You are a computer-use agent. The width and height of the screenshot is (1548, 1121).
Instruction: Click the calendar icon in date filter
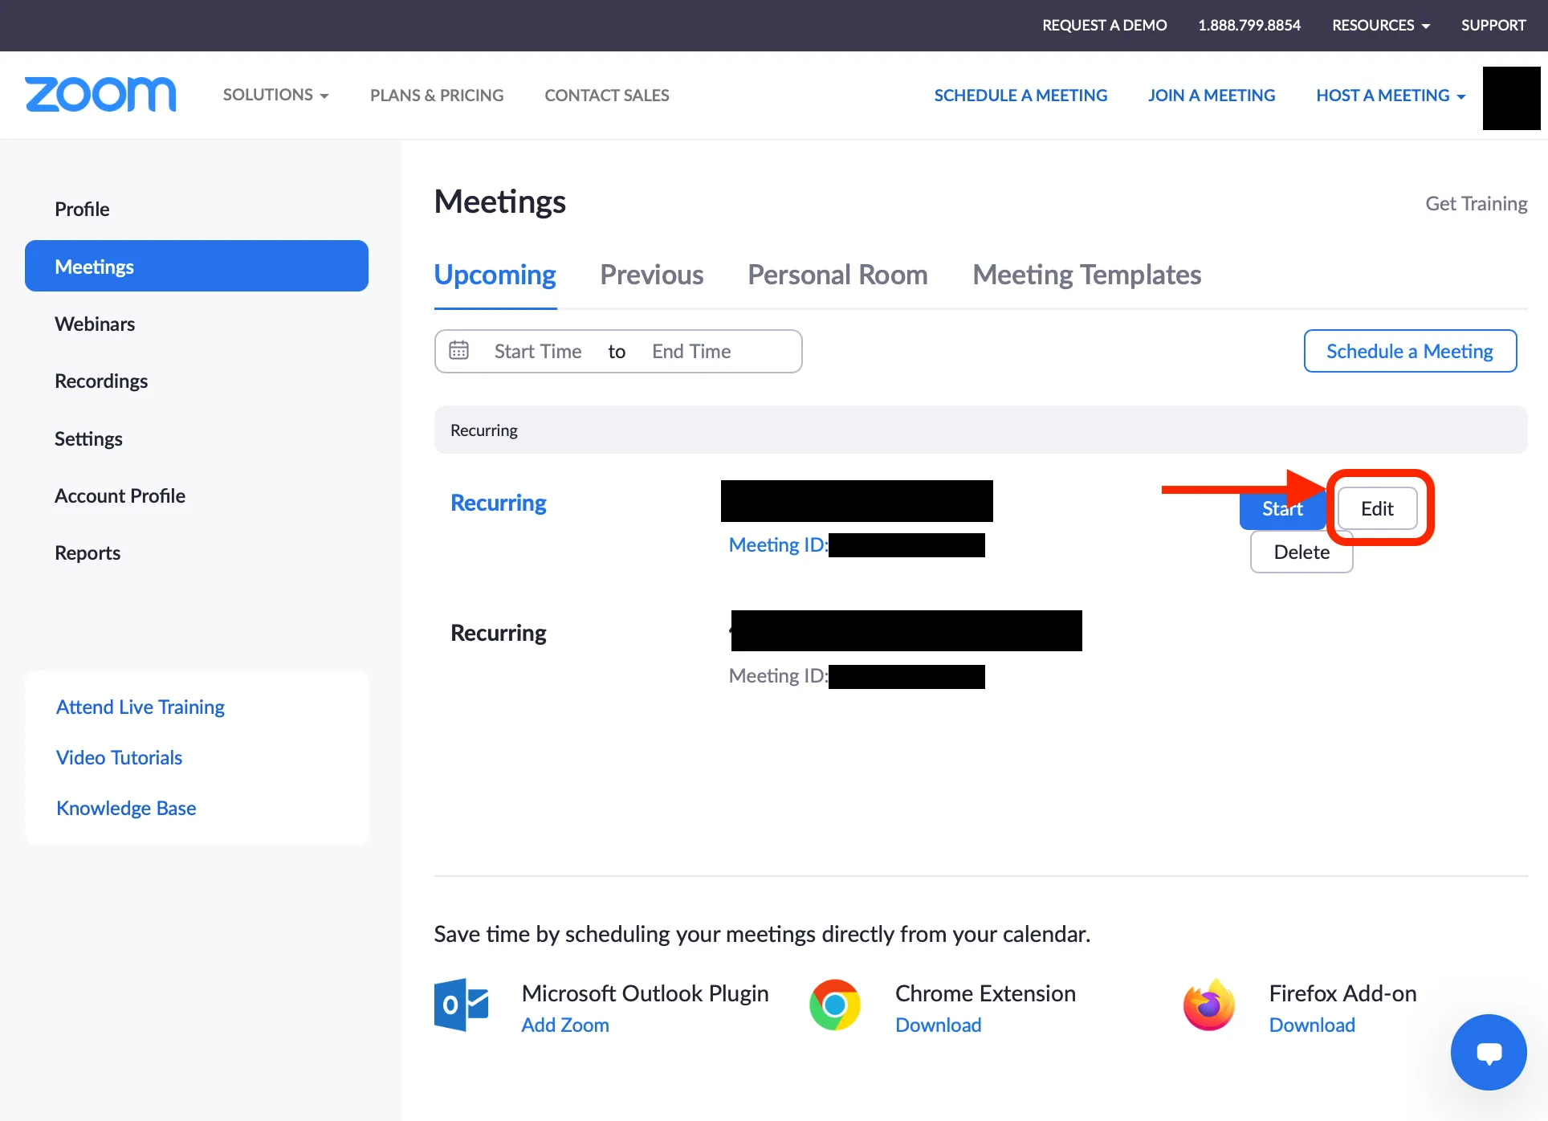point(458,351)
